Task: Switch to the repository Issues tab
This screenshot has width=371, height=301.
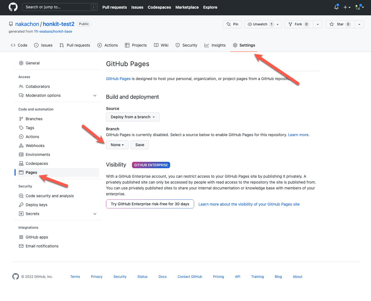Action: point(43,45)
